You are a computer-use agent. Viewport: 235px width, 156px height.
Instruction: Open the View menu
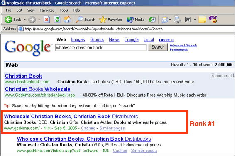point(31,10)
